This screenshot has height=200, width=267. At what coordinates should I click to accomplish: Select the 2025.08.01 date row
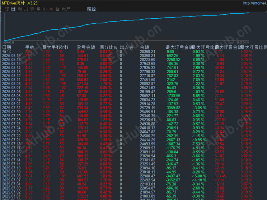pyautogui.click(x=11, y=104)
